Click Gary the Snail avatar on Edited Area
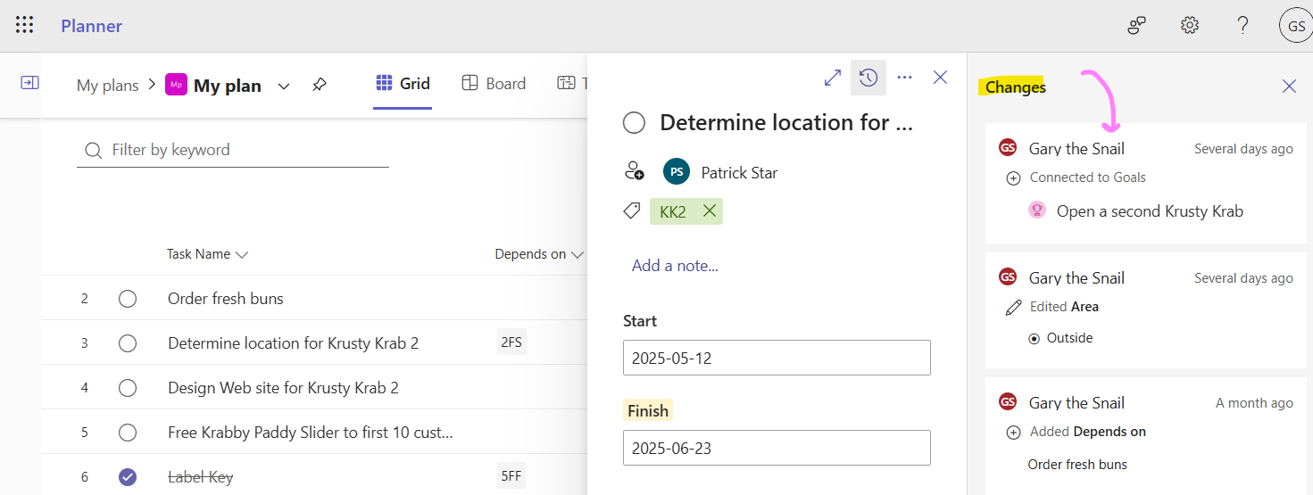 pyautogui.click(x=1008, y=277)
